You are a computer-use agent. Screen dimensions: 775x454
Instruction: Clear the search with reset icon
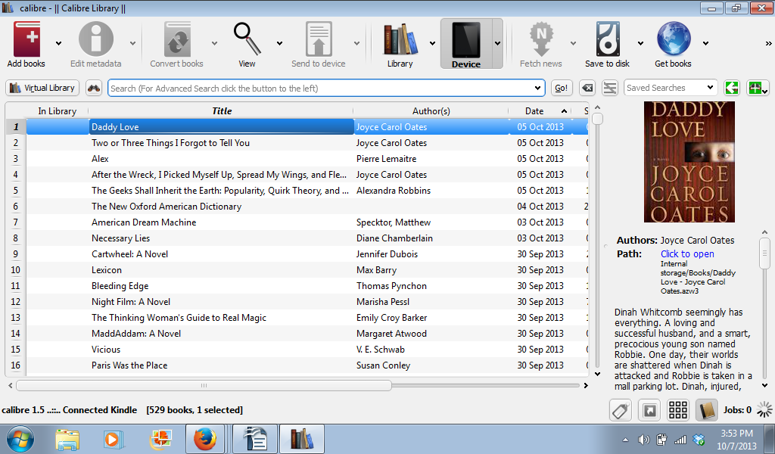click(587, 88)
